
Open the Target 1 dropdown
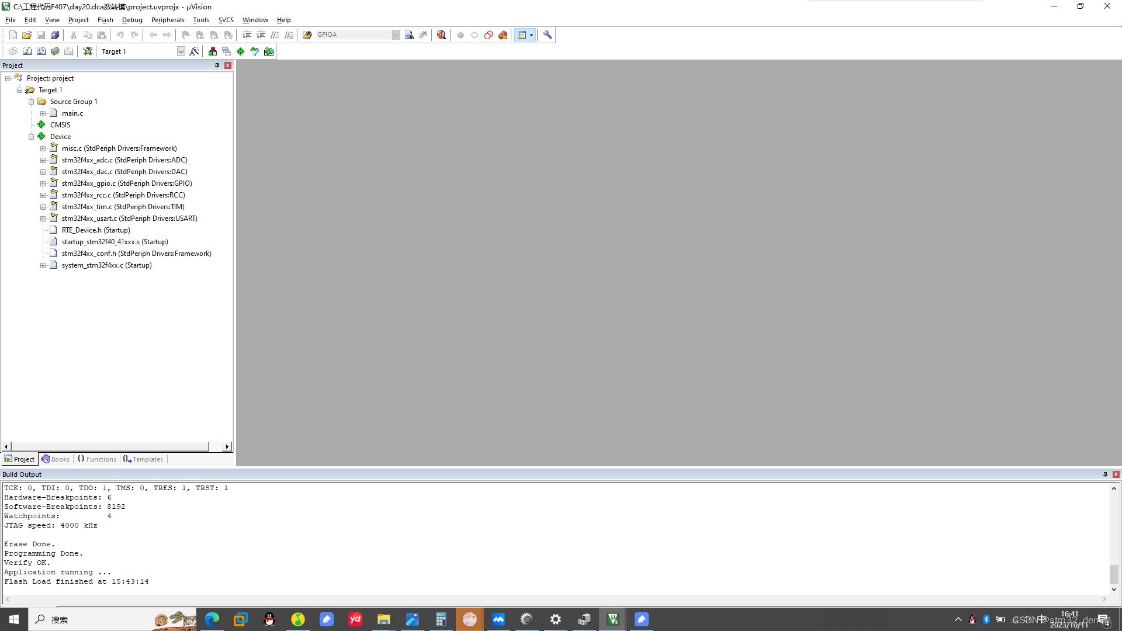(181, 51)
